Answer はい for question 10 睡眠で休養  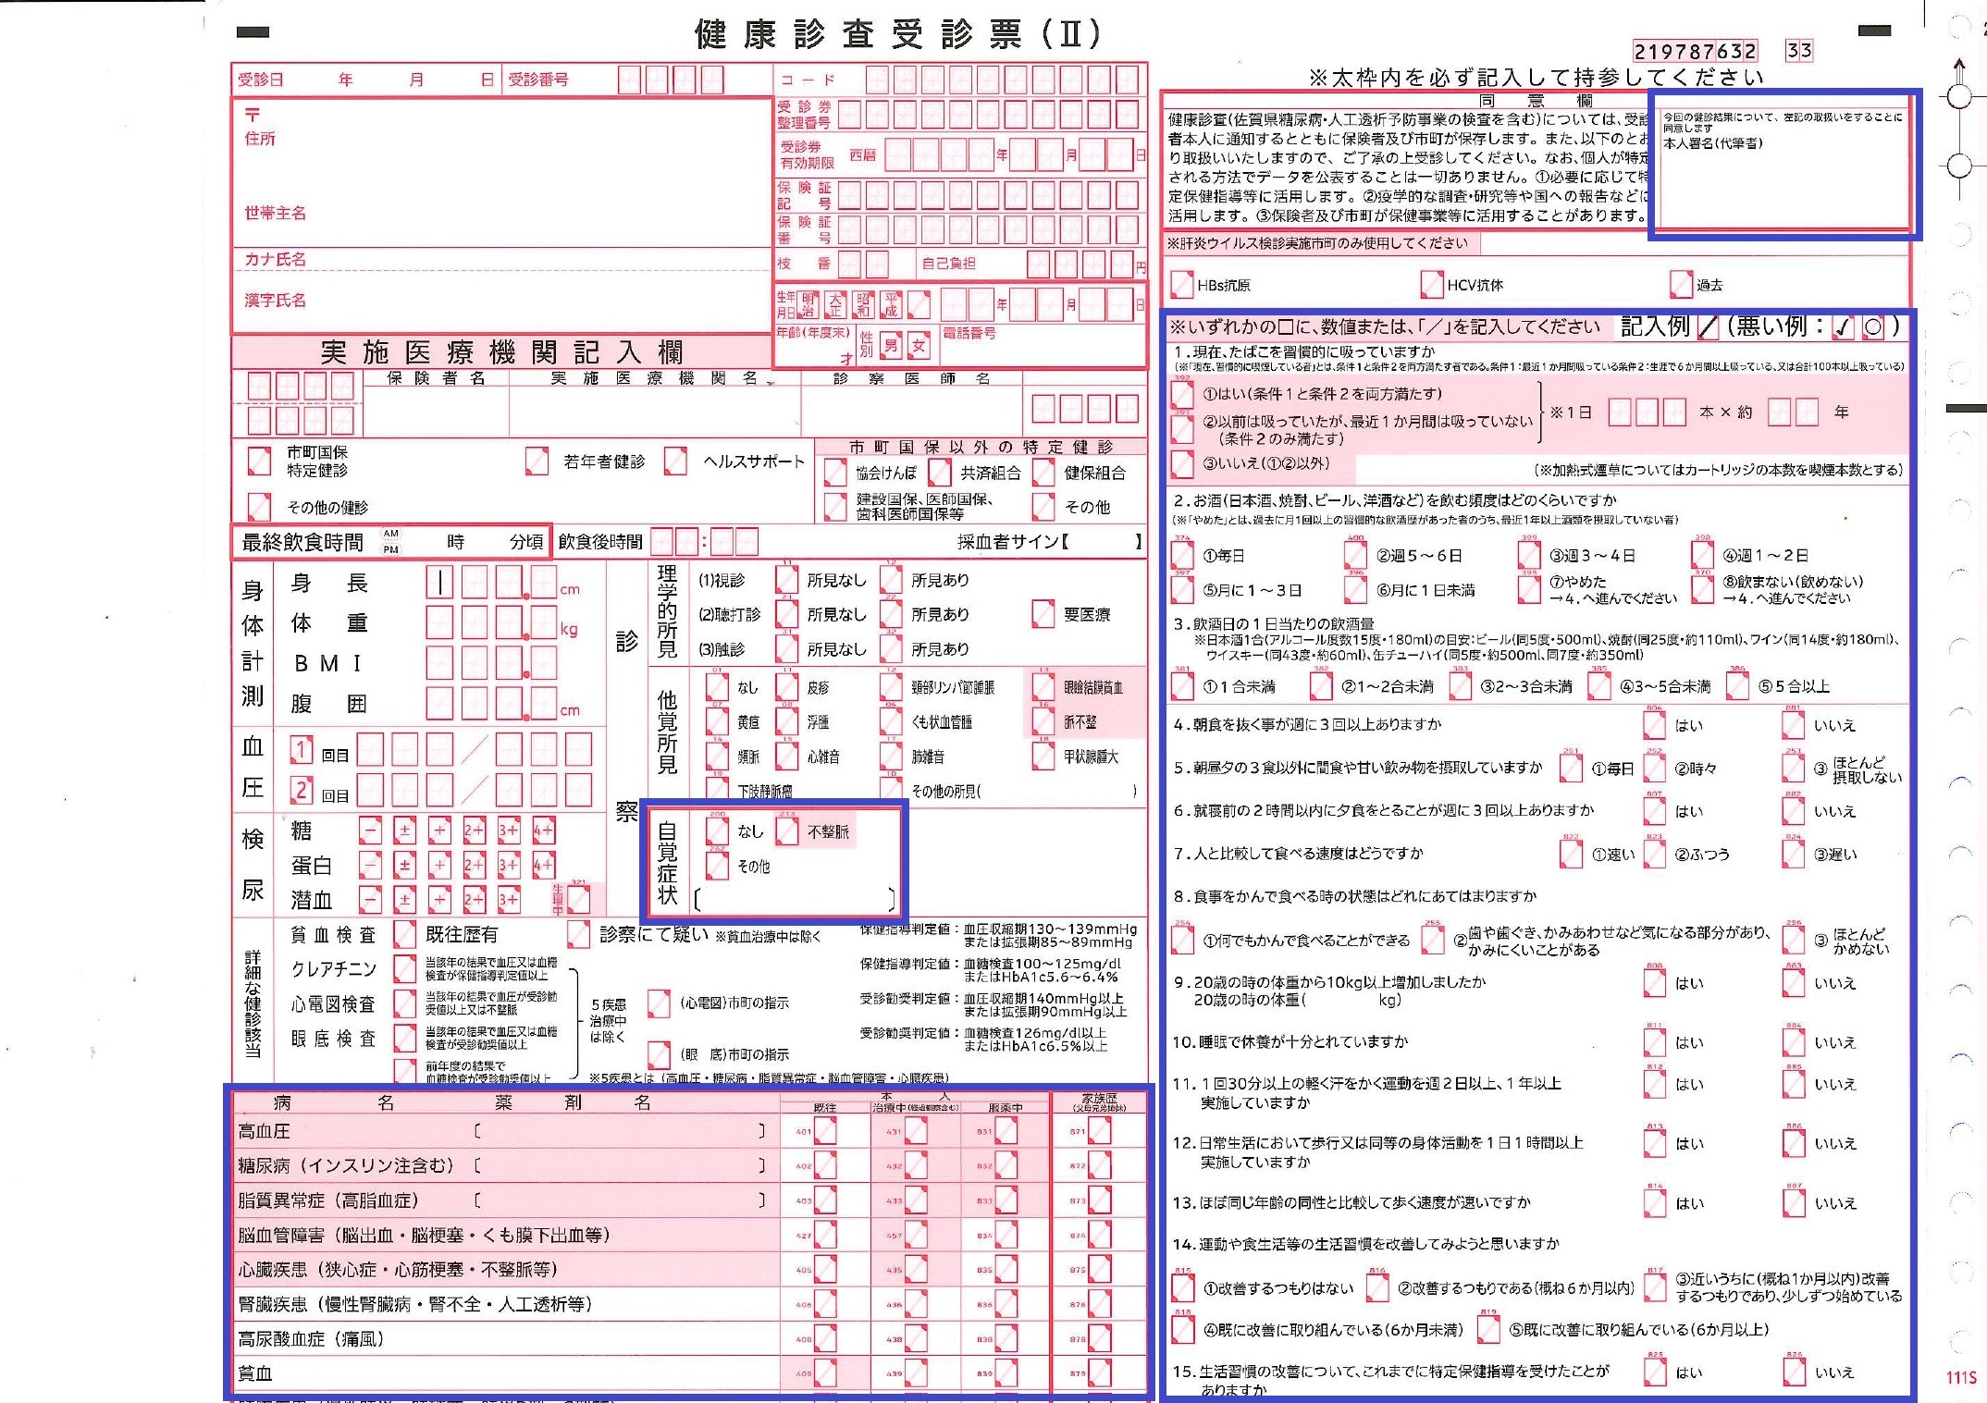click(x=1654, y=1042)
